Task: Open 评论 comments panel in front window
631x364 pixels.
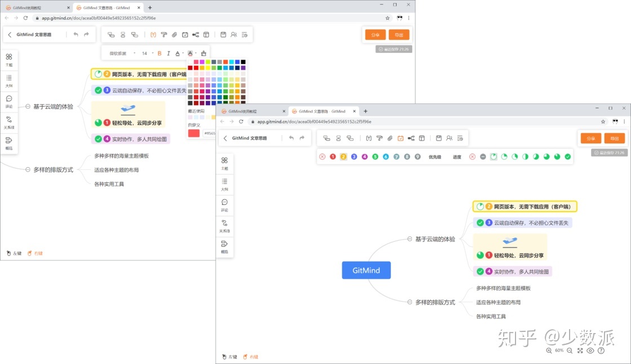Action: click(x=225, y=205)
